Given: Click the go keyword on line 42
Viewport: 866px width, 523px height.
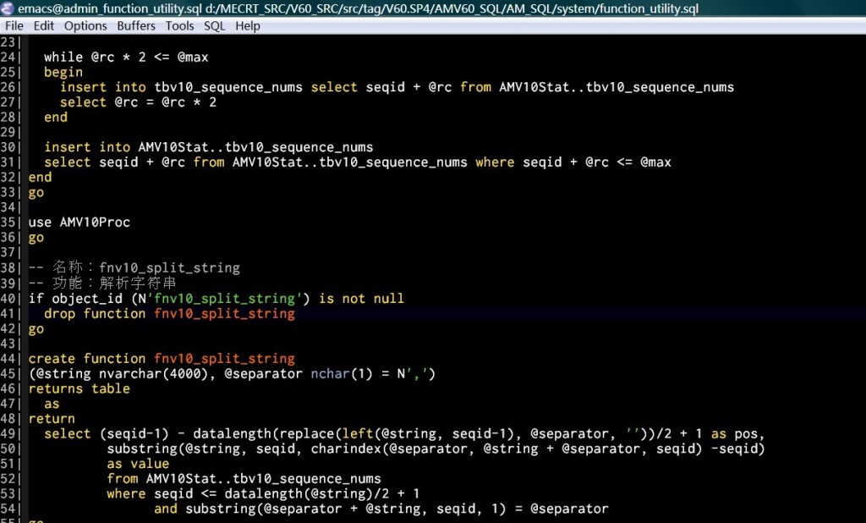Looking at the screenshot, I should click(36, 328).
